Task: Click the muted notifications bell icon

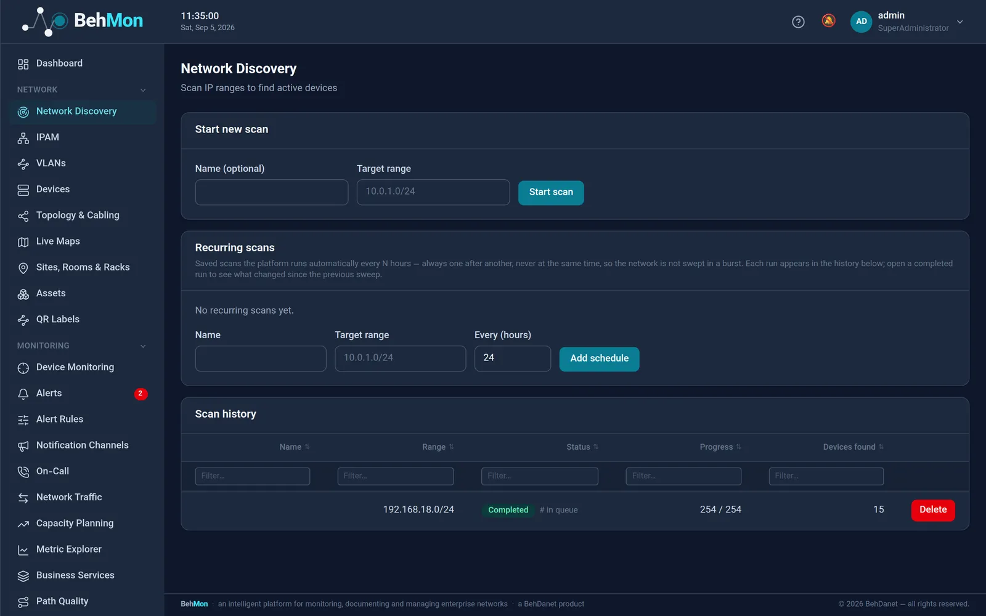Action: click(x=829, y=21)
